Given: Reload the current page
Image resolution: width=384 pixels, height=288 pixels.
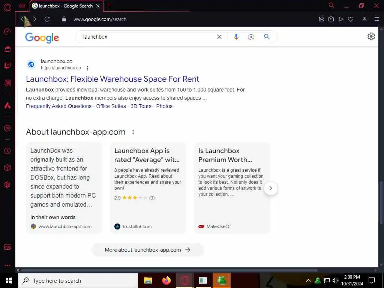Looking at the screenshot, I should (x=47, y=19).
